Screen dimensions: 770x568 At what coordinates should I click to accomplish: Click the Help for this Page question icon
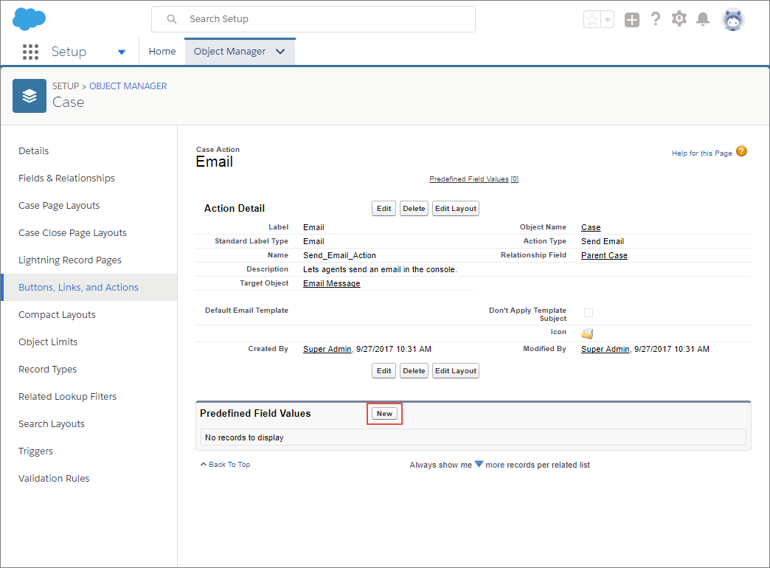pos(741,151)
